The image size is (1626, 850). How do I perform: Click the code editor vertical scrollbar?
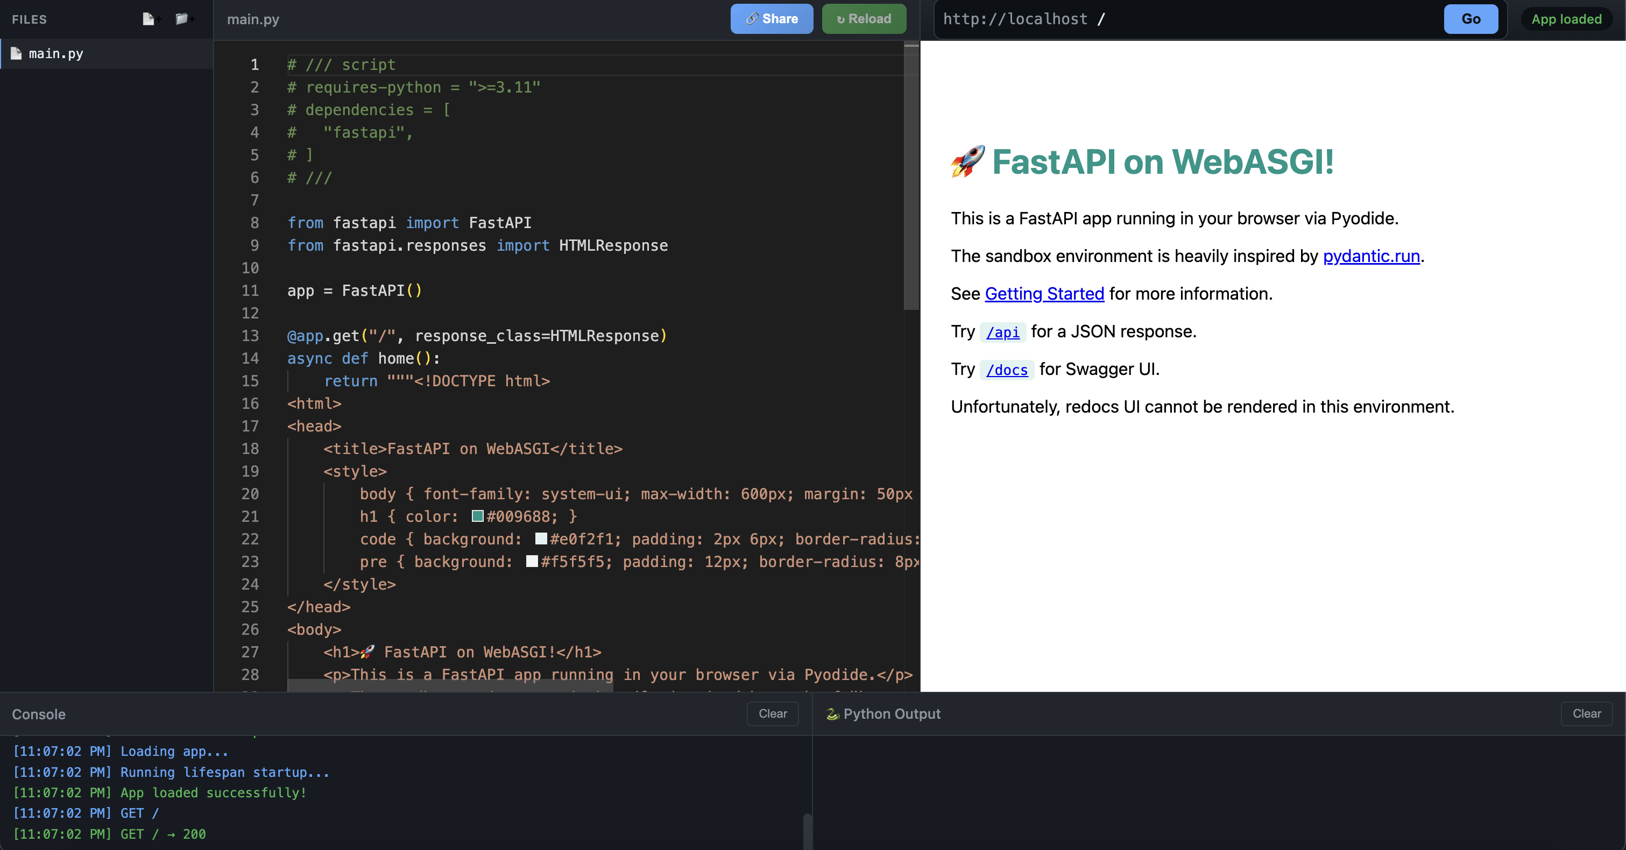click(x=911, y=176)
